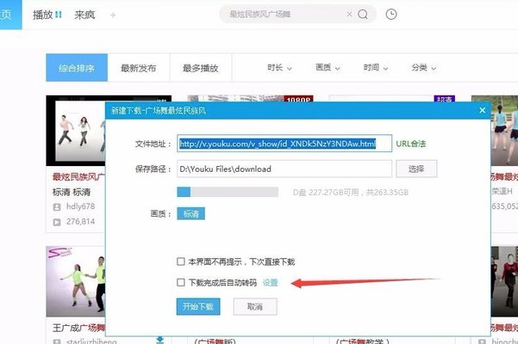Image resolution: width=518 pixels, height=344 pixels.
Task: Click the user icon beside hdly678
Action: 57,207
